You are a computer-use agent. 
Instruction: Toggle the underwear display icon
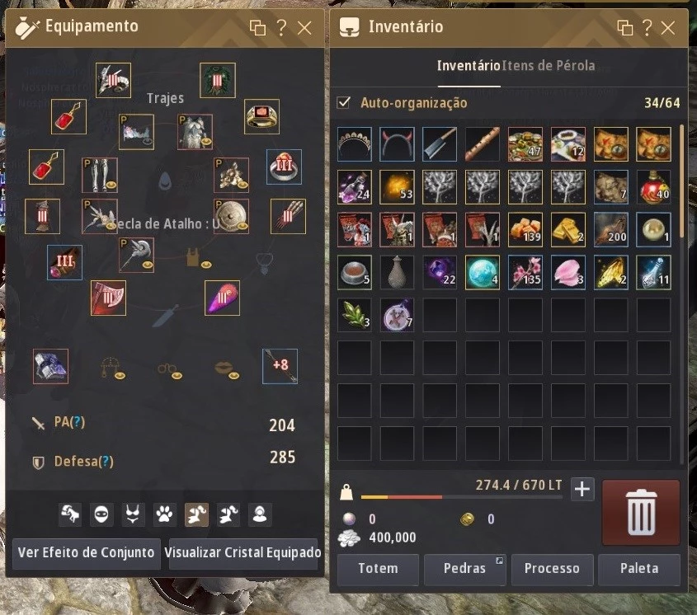coord(133,514)
